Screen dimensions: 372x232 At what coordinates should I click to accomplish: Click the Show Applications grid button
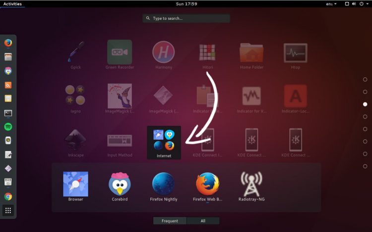[8, 210]
